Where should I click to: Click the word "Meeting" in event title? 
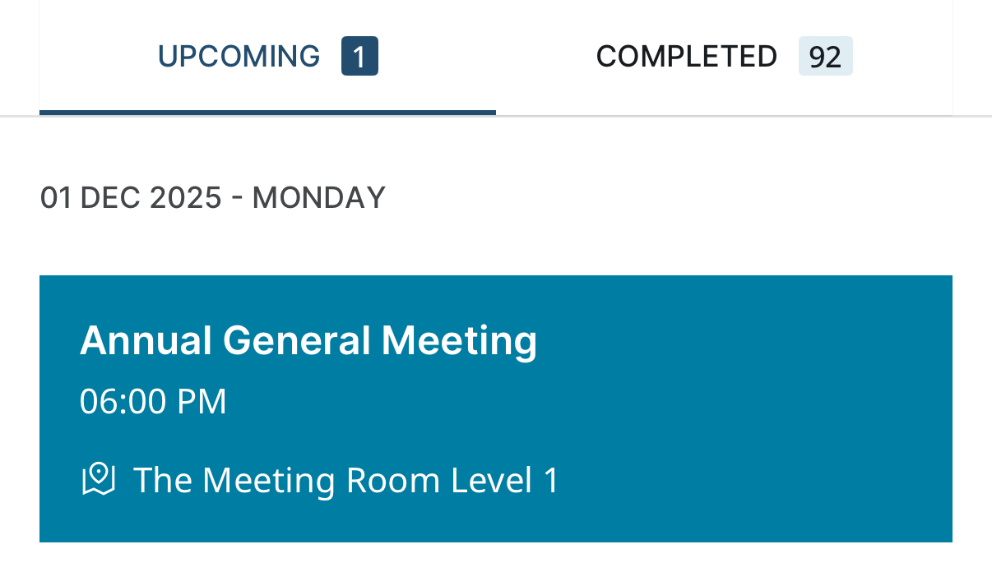coord(459,340)
